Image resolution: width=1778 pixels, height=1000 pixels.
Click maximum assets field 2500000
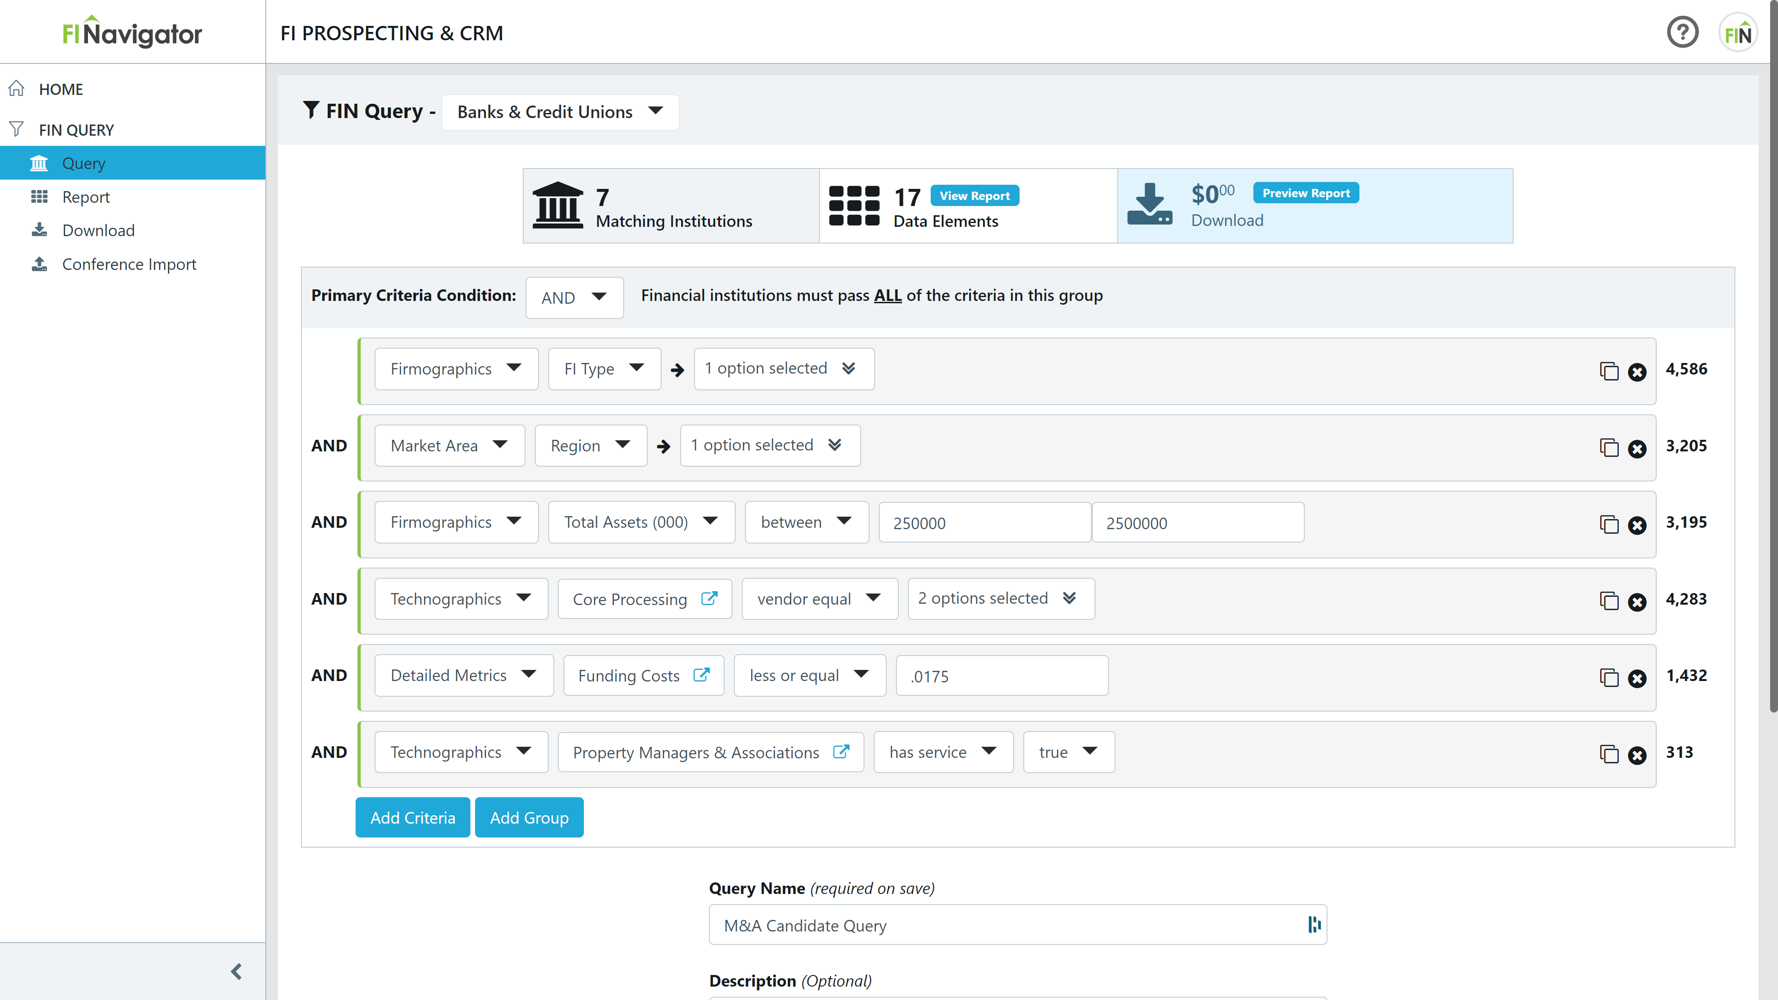(x=1197, y=522)
